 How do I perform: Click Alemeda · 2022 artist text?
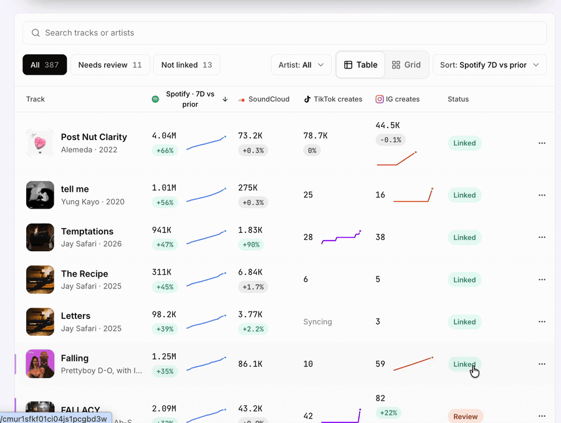pyautogui.click(x=89, y=150)
